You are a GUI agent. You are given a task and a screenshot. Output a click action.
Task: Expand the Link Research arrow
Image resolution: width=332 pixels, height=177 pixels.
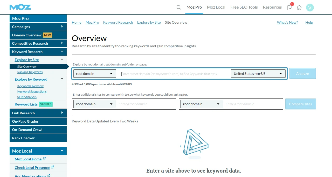pos(62,113)
